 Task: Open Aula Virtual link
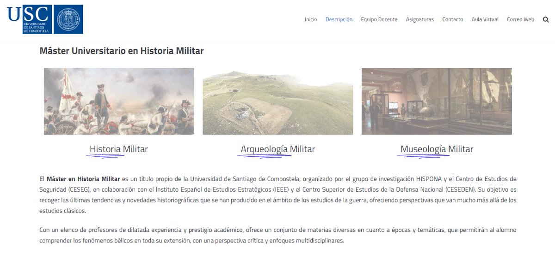point(485,20)
